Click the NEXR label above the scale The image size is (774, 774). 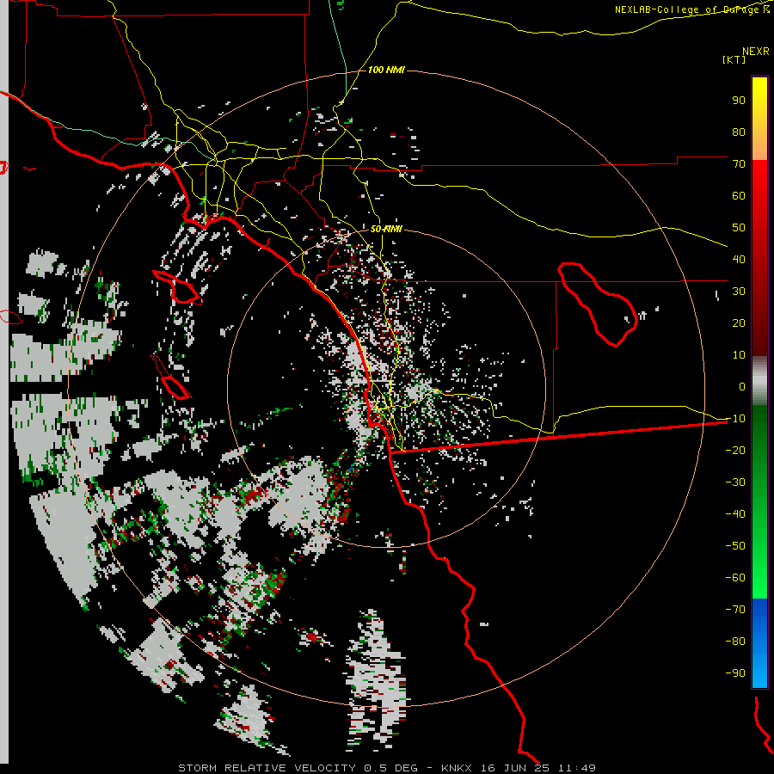pos(756,52)
